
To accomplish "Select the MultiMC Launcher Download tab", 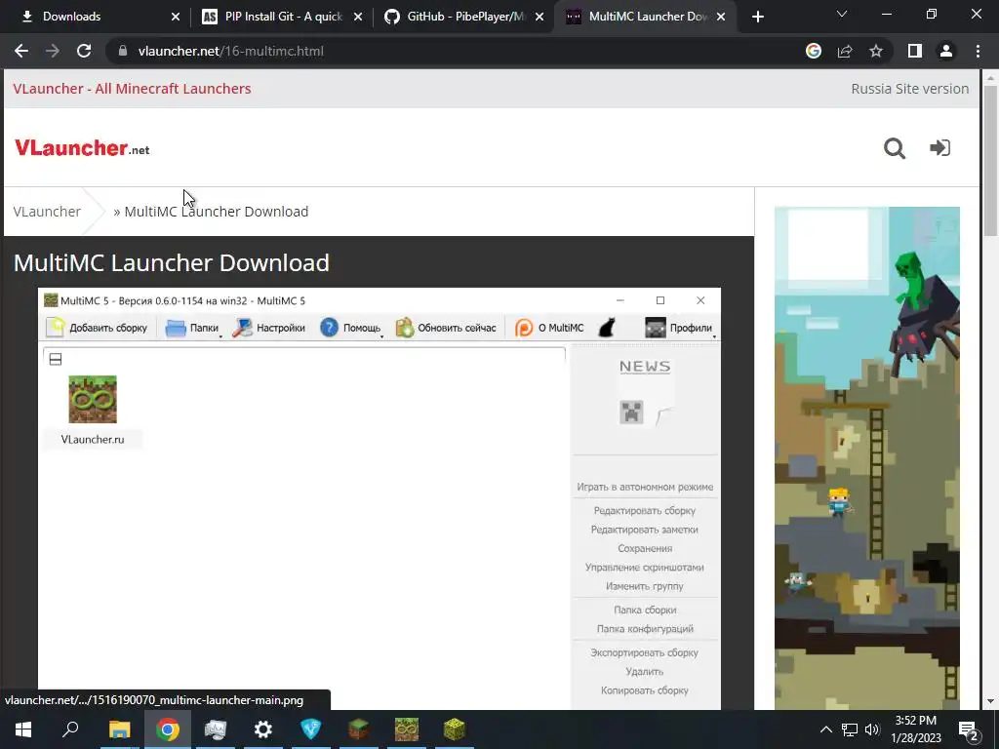I will coord(647,17).
